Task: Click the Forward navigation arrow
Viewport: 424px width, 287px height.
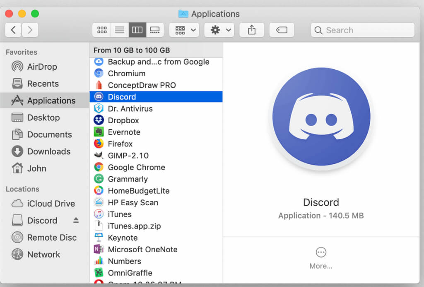Action: click(x=30, y=30)
